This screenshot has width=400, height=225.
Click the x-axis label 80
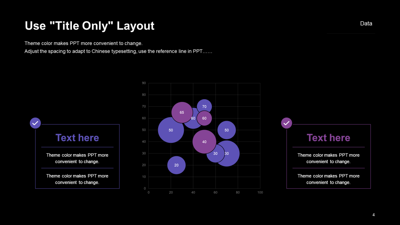pyautogui.click(x=238, y=192)
